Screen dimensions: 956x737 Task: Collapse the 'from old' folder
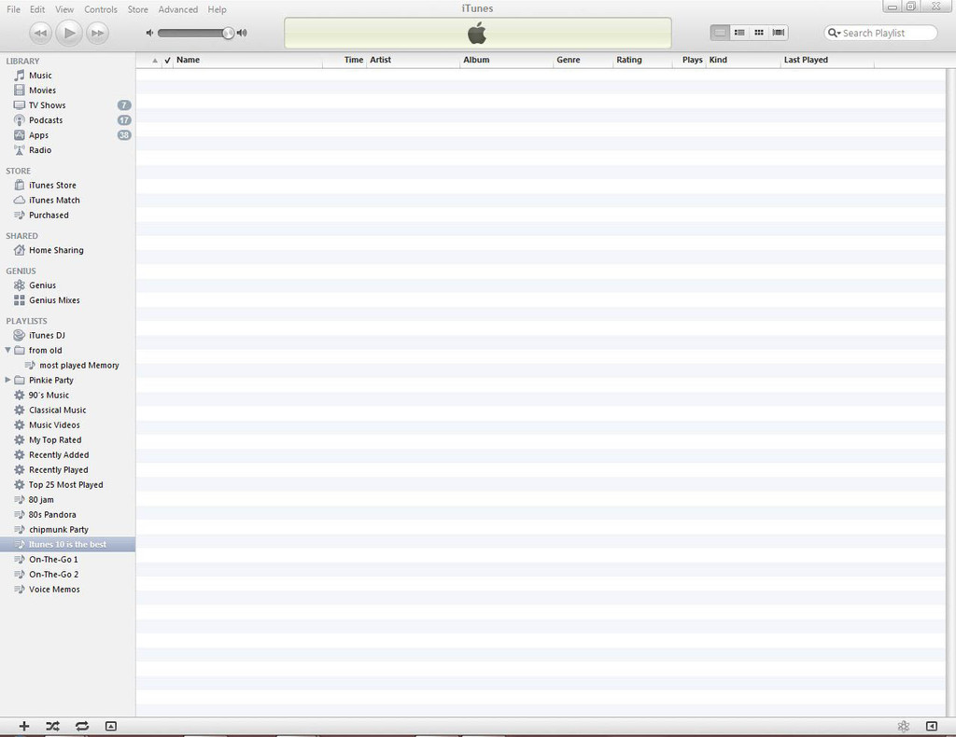(x=7, y=350)
